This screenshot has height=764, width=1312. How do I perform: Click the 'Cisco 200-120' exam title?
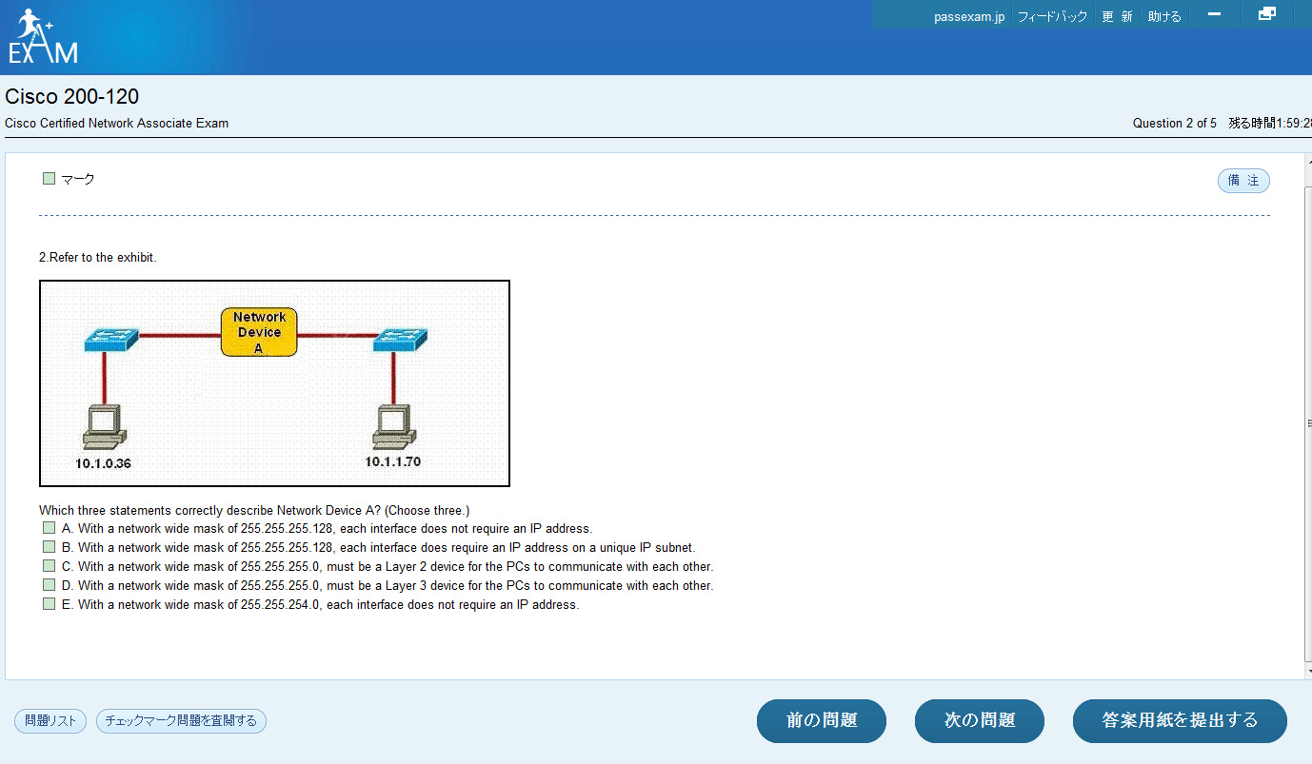[72, 97]
